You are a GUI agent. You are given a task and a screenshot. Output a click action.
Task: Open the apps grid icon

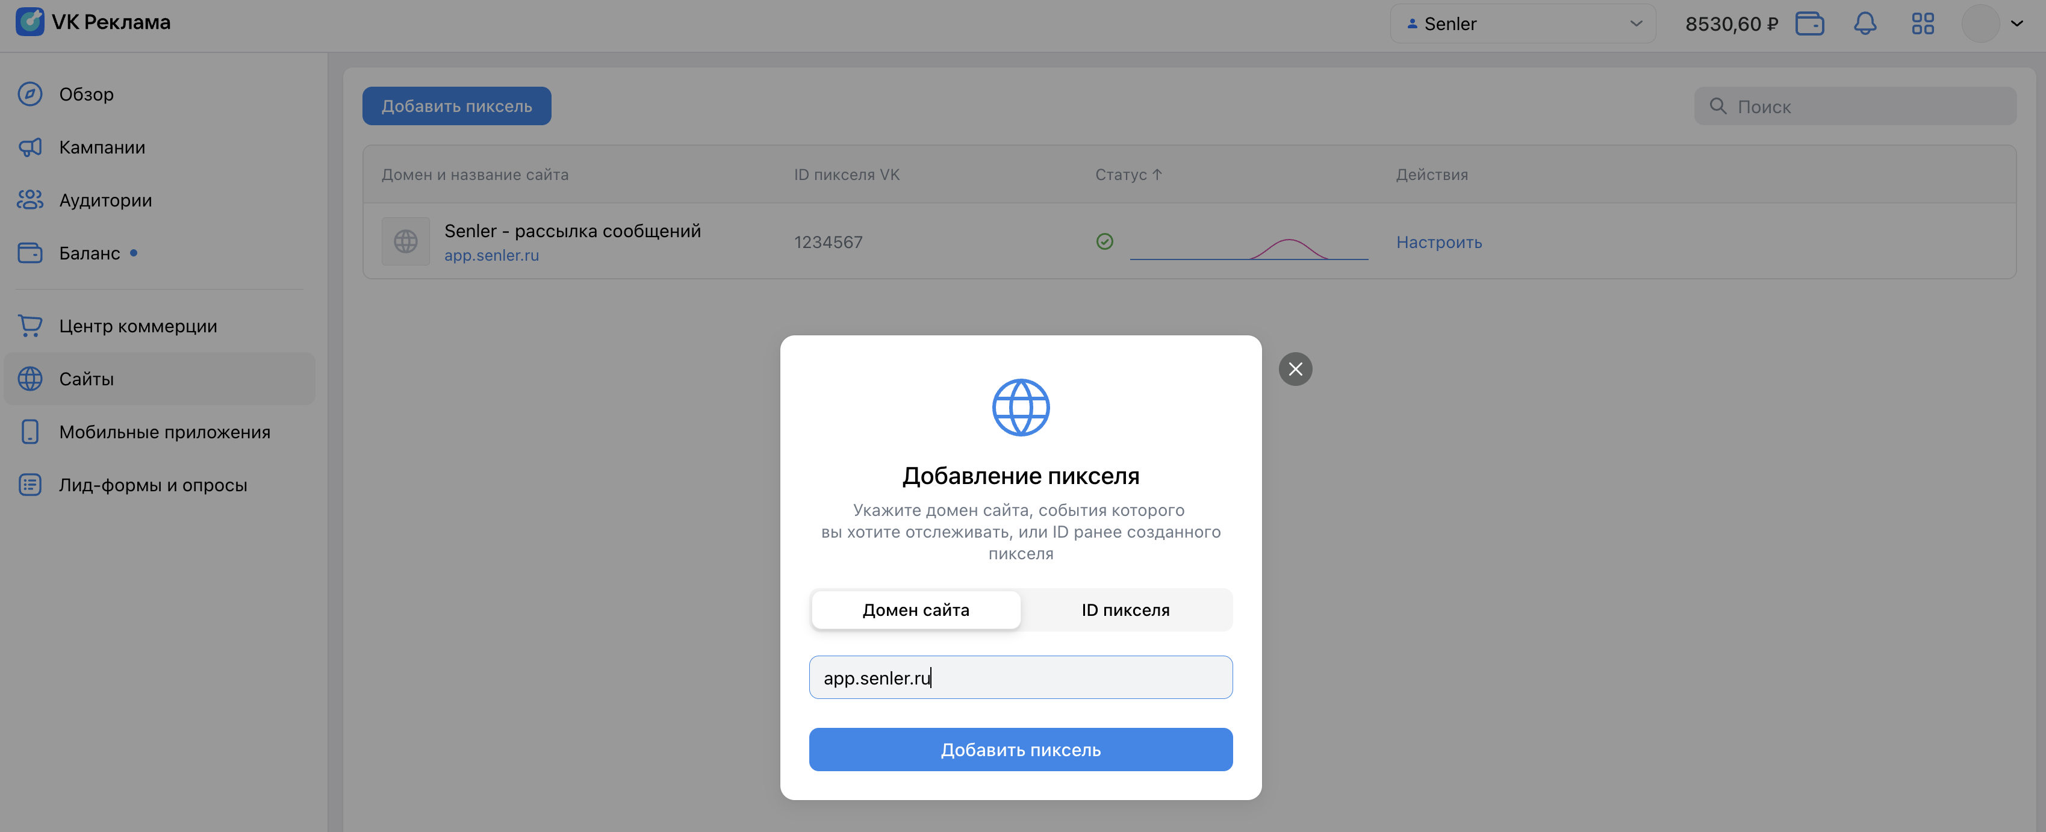(x=1922, y=24)
